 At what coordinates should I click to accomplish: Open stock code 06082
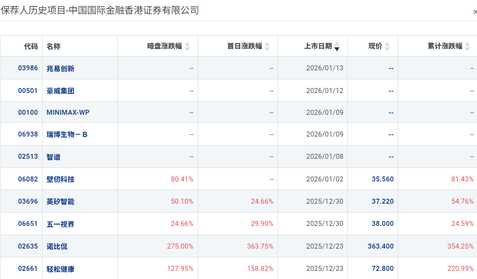[28, 179]
